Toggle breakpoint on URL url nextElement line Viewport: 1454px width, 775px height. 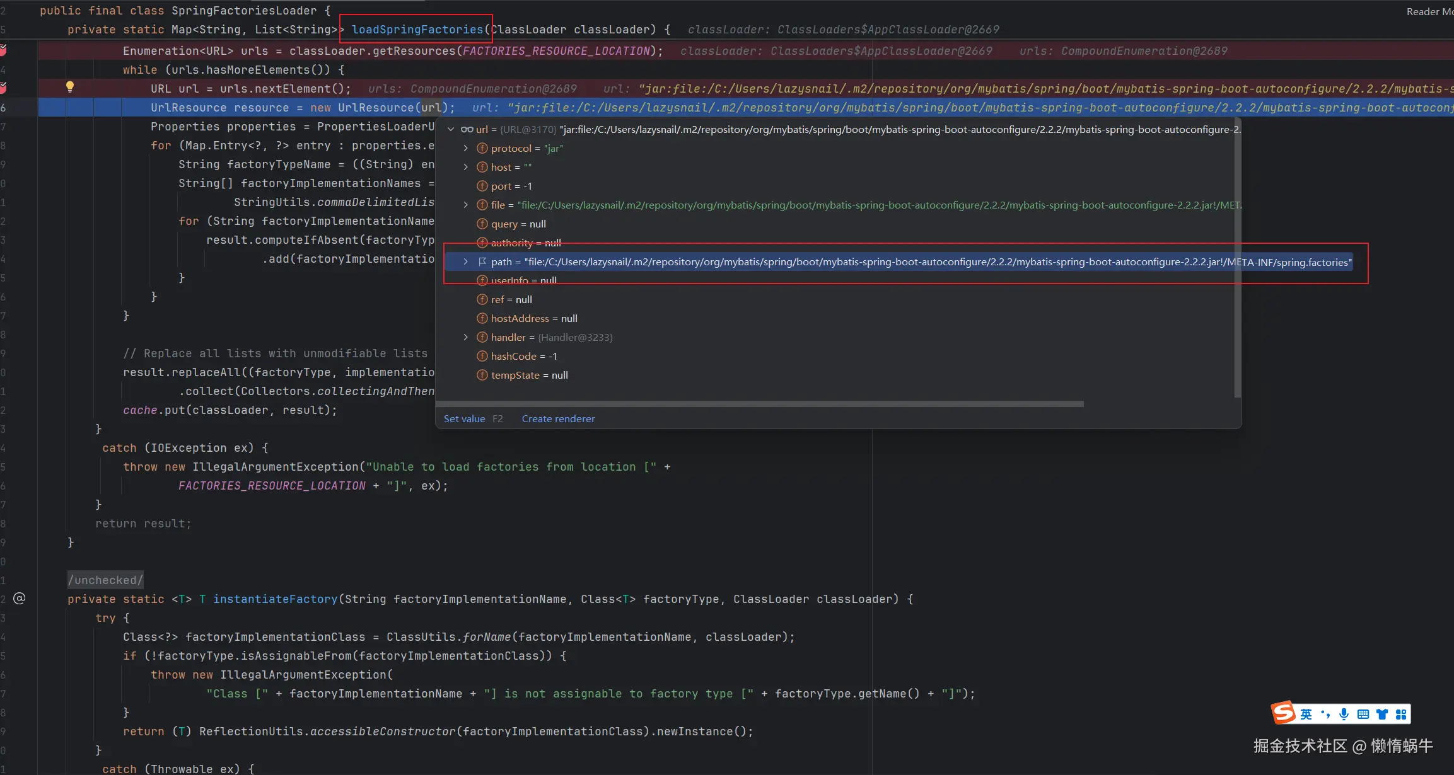(x=3, y=88)
